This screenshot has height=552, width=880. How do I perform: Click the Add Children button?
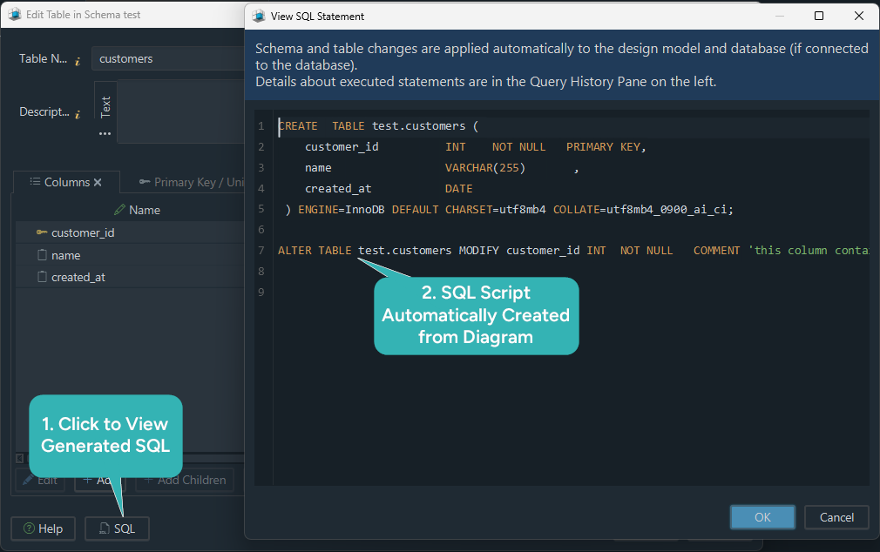click(x=186, y=481)
